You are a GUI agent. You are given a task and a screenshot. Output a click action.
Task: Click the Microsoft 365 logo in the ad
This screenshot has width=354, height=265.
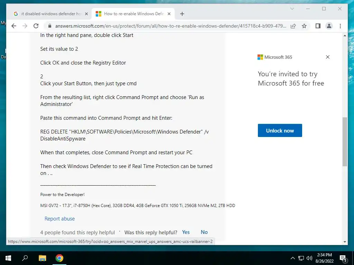click(x=275, y=57)
